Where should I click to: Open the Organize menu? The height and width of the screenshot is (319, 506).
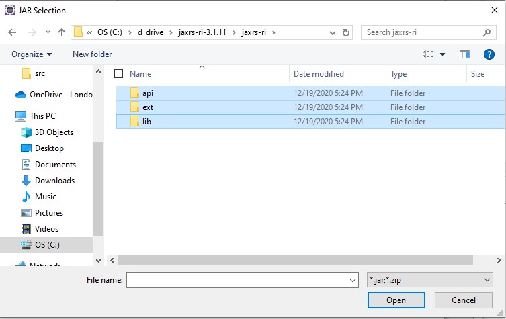[x=32, y=54]
